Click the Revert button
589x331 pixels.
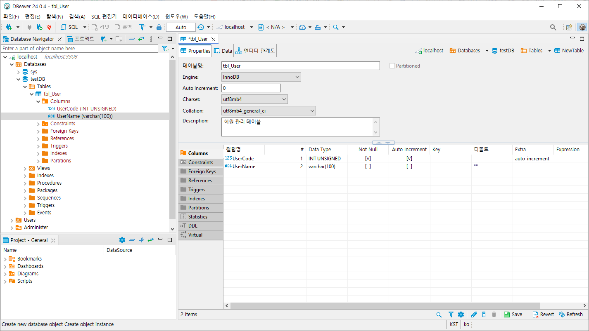(x=543, y=315)
